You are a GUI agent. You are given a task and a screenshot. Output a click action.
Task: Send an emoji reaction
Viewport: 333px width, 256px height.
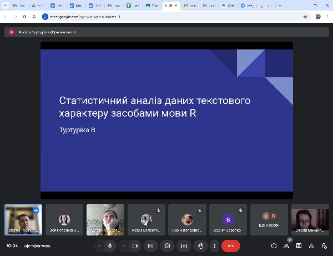[x=167, y=245]
